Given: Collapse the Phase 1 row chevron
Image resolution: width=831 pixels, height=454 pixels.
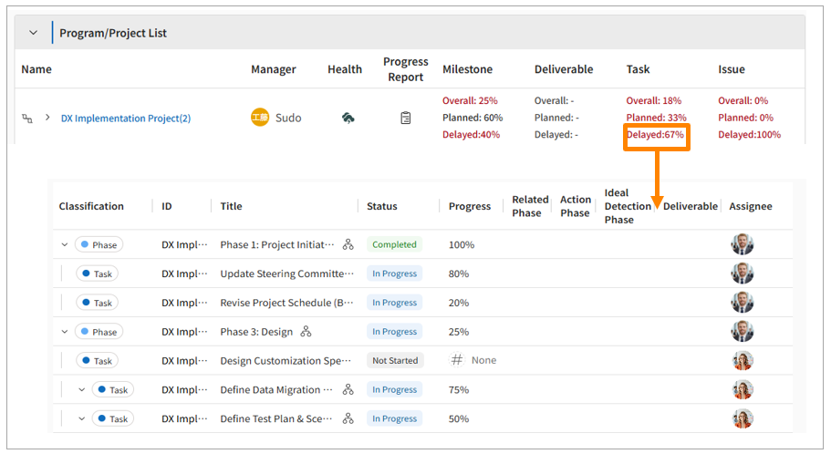Looking at the screenshot, I should click(65, 244).
